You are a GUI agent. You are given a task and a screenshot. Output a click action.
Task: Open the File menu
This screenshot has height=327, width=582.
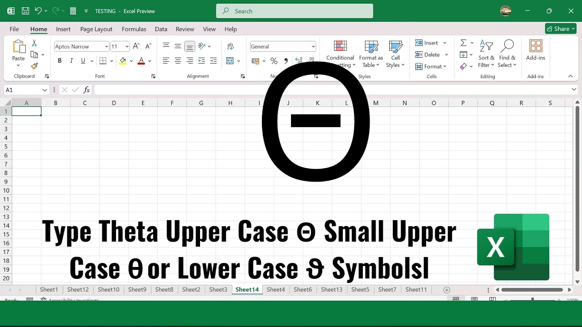click(x=14, y=29)
